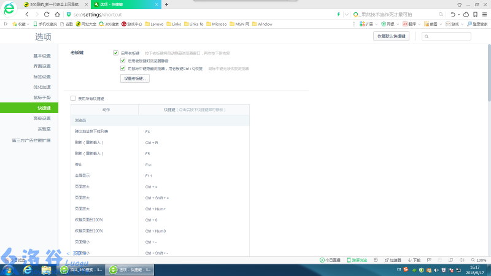The image size is (491, 276).
Task: Enable the 禁用所有快捷键 checkbox
Action: click(x=73, y=98)
